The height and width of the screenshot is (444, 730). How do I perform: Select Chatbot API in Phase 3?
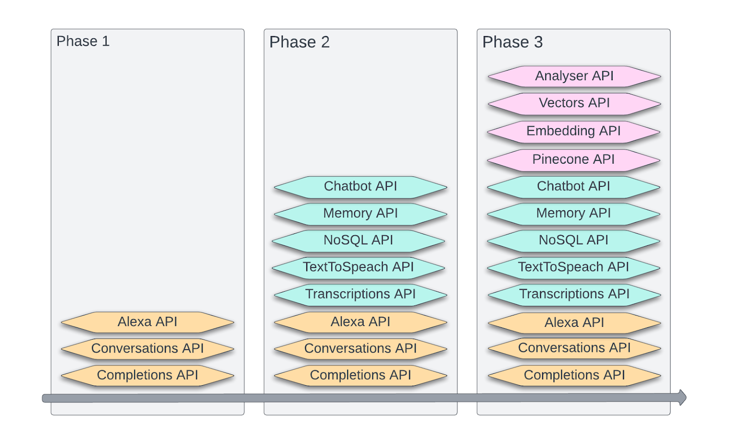574,187
